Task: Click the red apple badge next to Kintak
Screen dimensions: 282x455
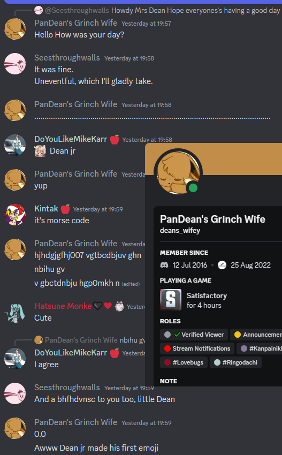Action: pyautogui.click(x=65, y=209)
